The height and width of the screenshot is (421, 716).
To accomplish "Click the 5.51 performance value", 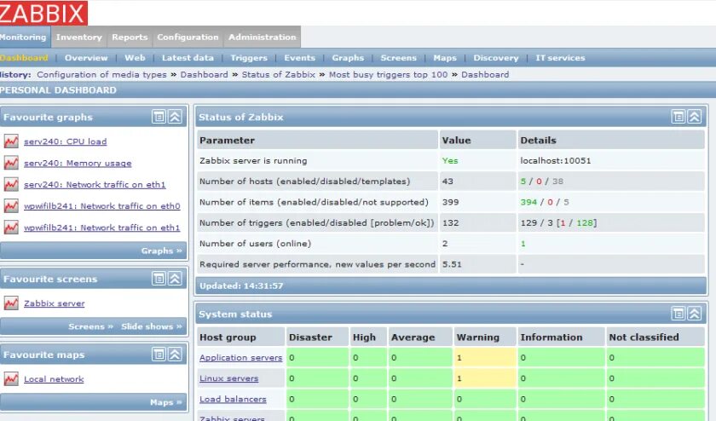I will point(452,264).
